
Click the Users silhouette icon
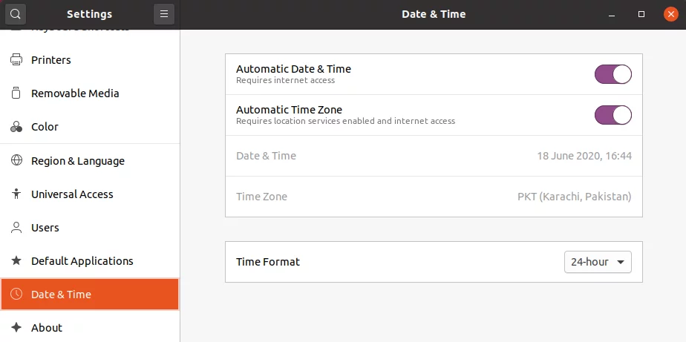[x=16, y=228]
